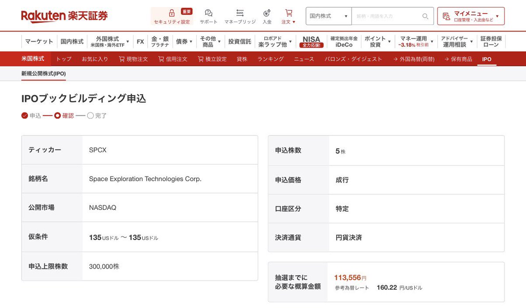Click 円貨決済 settlement currency value
Viewport: 526px width, 308px height.
coord(349,237)
